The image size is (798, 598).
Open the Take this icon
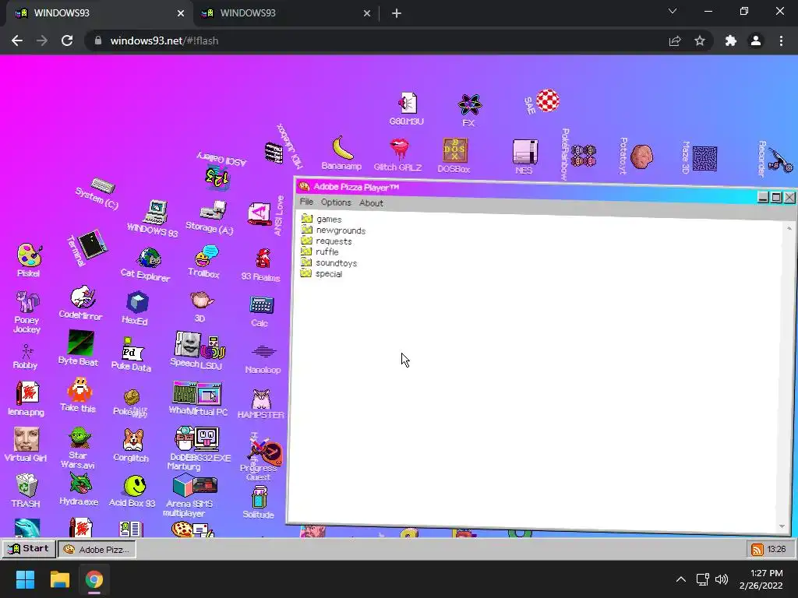[79, 389]
